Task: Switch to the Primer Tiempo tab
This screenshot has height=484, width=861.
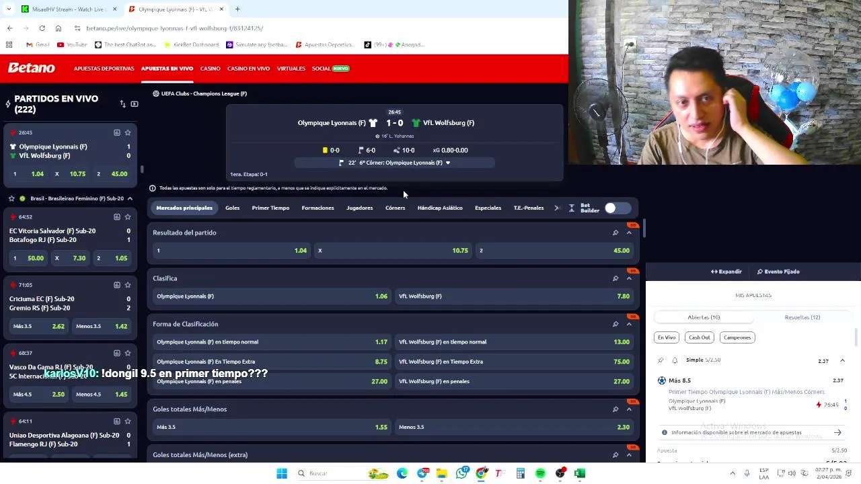Action: pyautogui.click(x=270, y=208)
